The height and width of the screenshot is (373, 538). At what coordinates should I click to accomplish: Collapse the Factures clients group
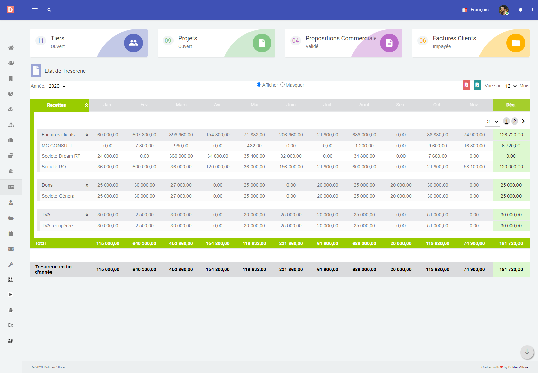[87, 135]
